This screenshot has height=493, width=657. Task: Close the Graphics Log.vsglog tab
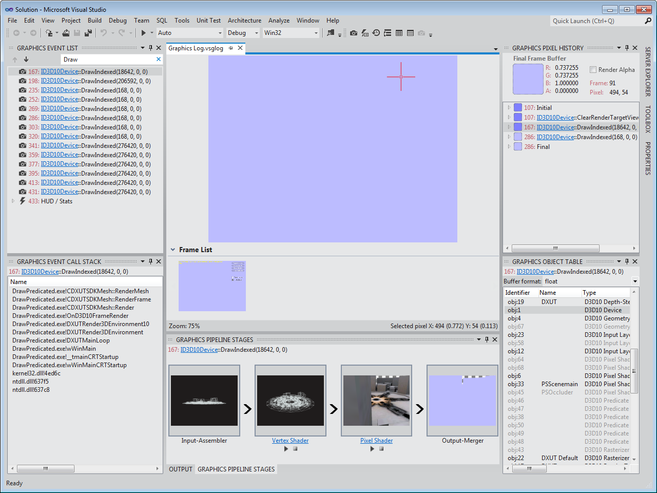(x=240, y=48)
